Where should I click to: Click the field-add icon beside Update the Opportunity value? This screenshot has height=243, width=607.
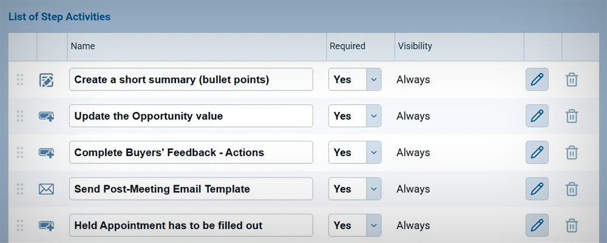coord(47,116)
